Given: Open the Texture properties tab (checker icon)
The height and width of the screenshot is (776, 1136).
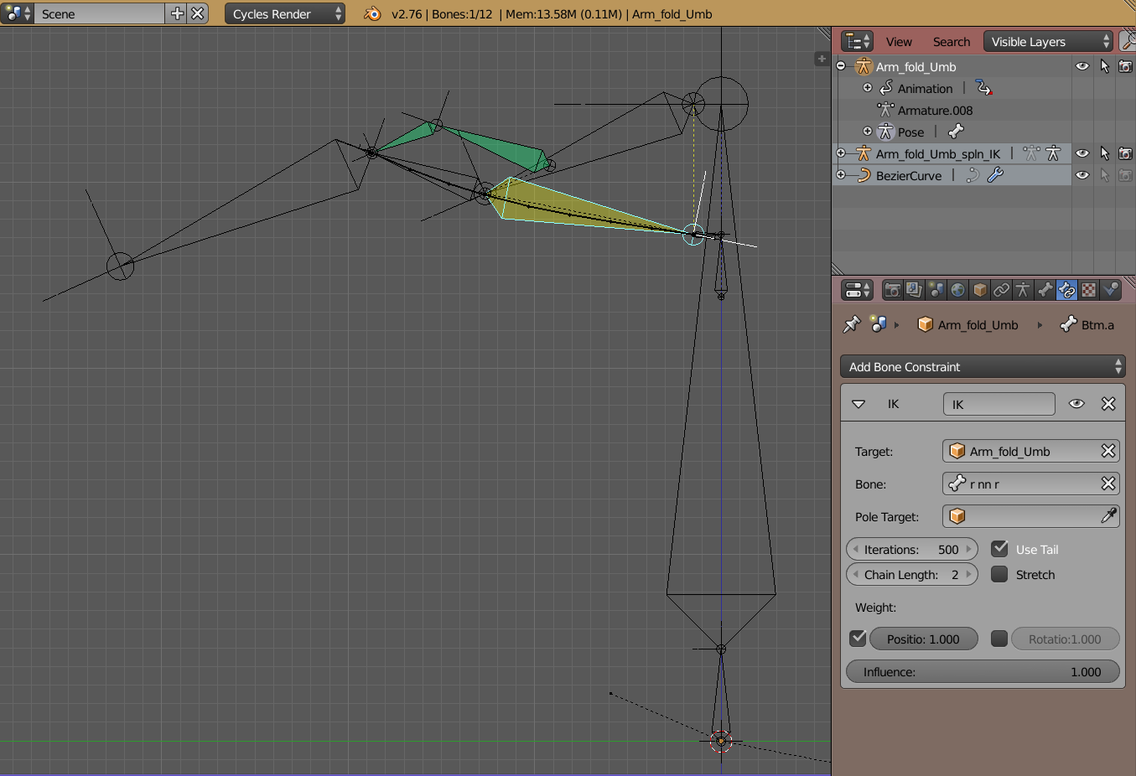Looking at the screenshot, I should 1088,290.
